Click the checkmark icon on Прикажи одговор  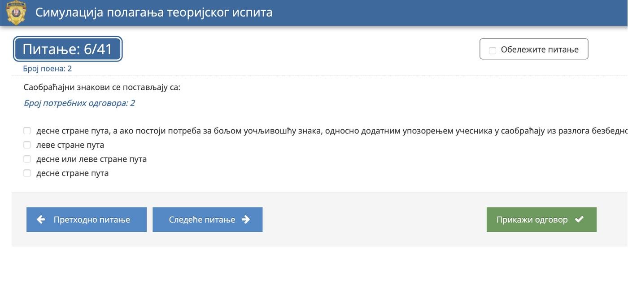tap(579, 219)
